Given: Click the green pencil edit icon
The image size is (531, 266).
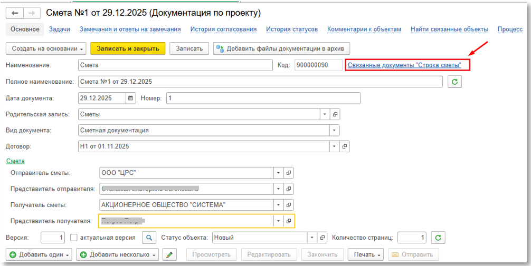Looking at the screenshot, I should click(x=169, y=255).
